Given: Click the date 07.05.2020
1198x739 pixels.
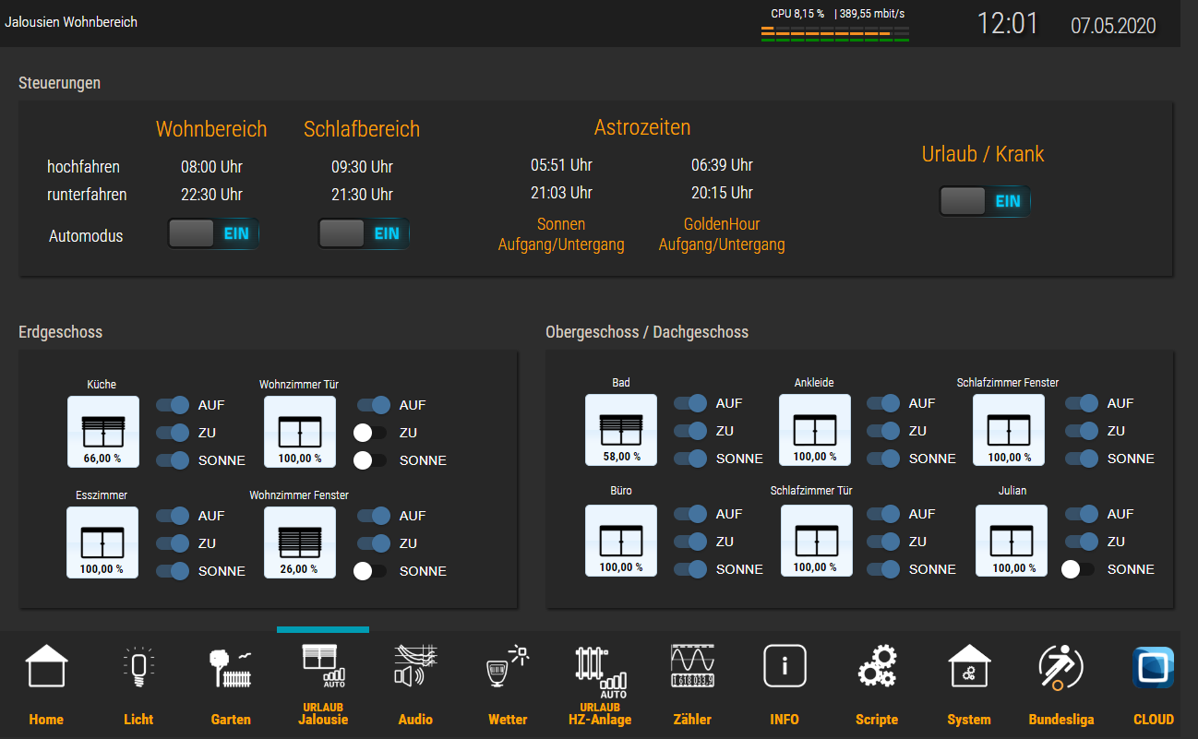Looking at the screenshot, I should click(1113, 25).
